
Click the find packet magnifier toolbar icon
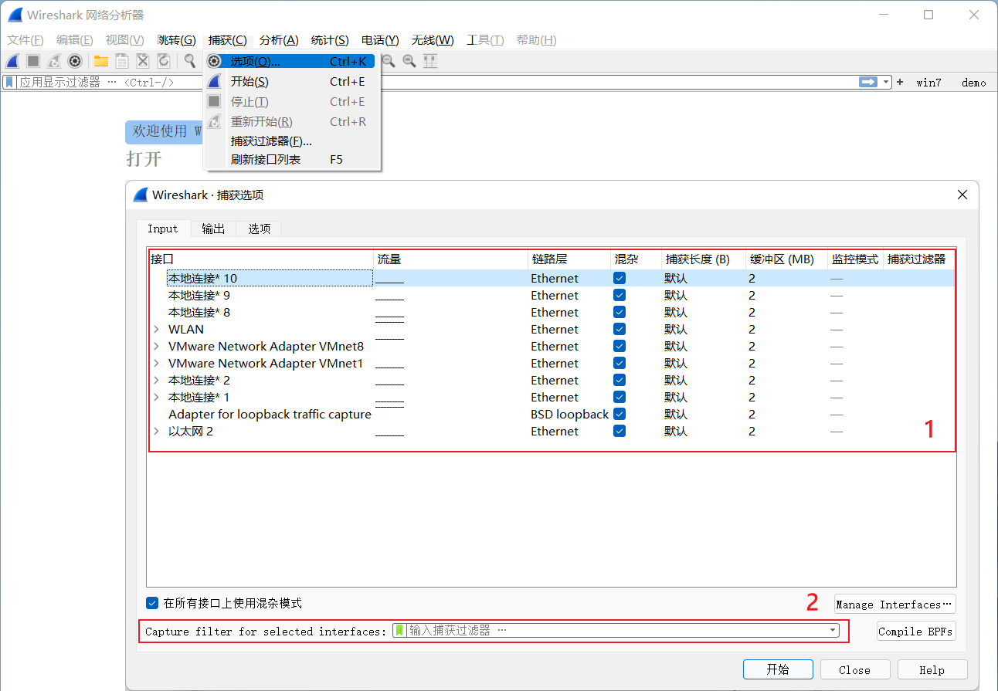point(190,61)
